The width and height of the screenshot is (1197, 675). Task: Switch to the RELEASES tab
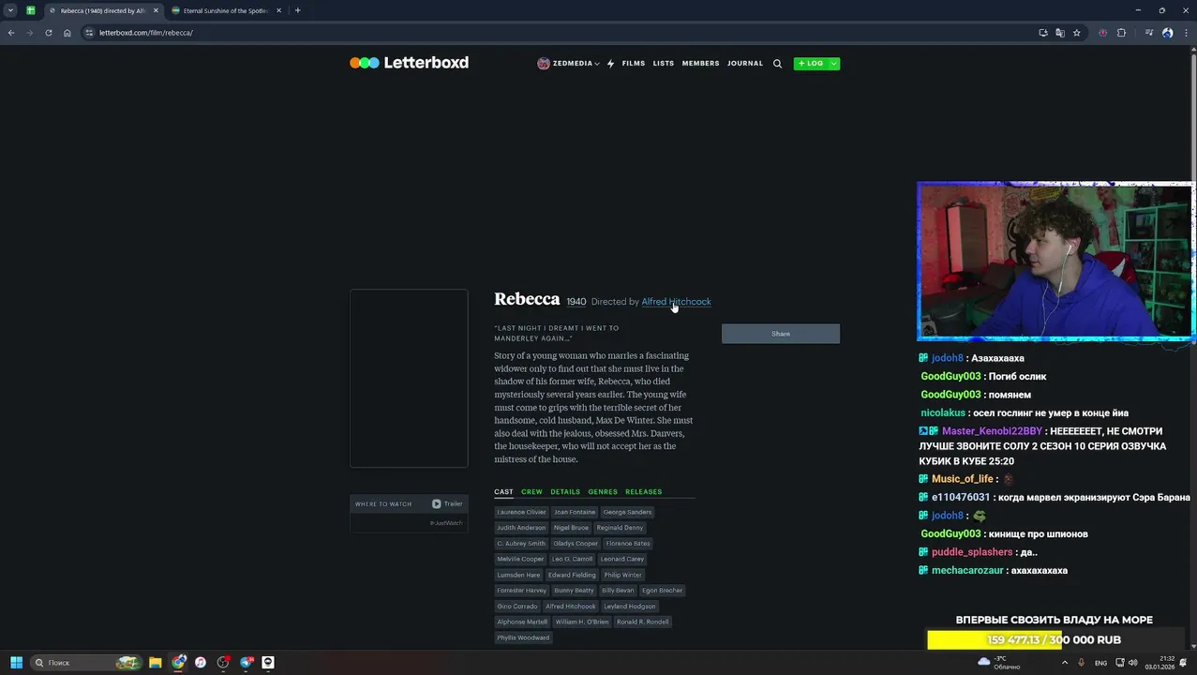tap(644, 491)
